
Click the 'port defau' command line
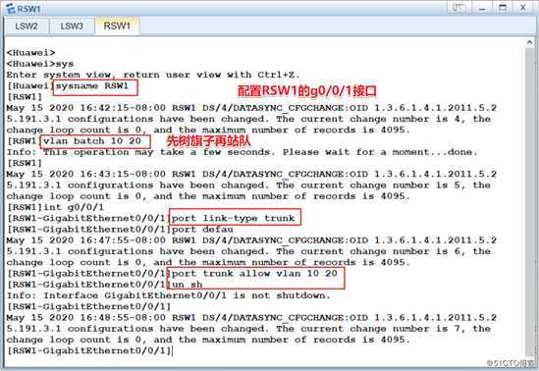coord(120,229)
